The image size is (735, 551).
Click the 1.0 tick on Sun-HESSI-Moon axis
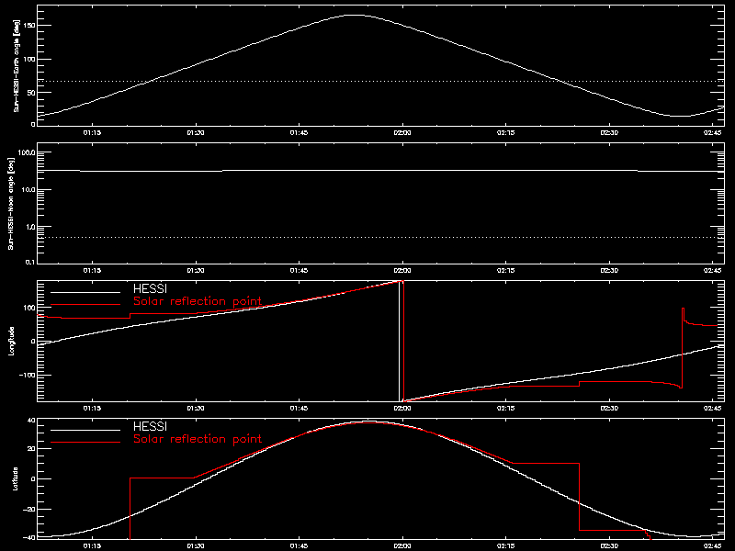click(x=29, y=227)
